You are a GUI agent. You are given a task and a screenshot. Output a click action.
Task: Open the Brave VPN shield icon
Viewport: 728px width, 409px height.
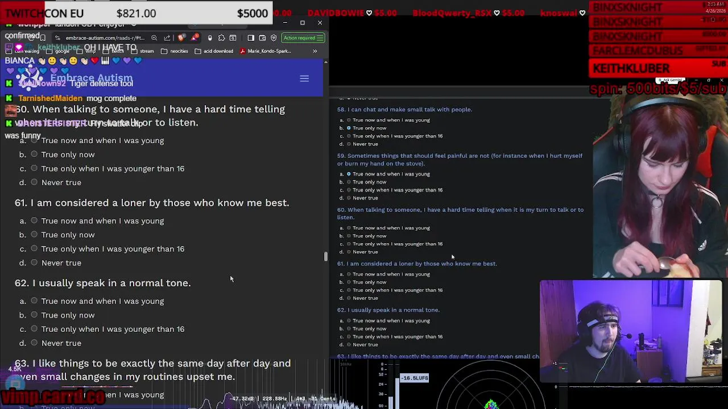[x=274, y=38]
